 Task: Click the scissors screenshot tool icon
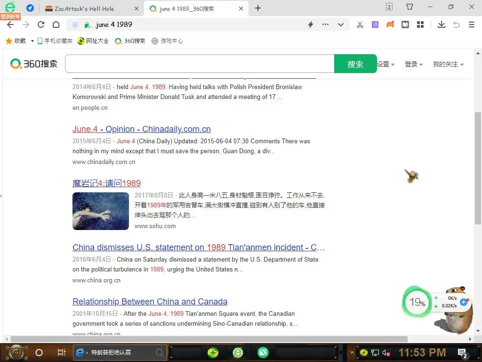[360, 25]
